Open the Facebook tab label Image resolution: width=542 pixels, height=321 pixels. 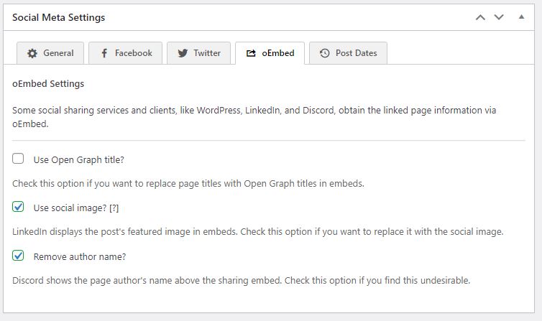(134, 53)
